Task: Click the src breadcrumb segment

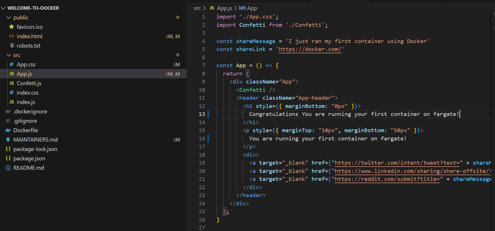Action: [197, 8]
